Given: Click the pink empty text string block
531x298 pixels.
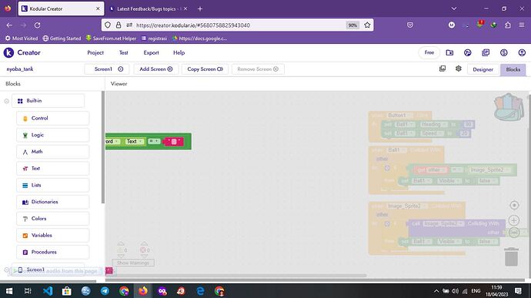Looking at the screenshot, I should point(174,142).
